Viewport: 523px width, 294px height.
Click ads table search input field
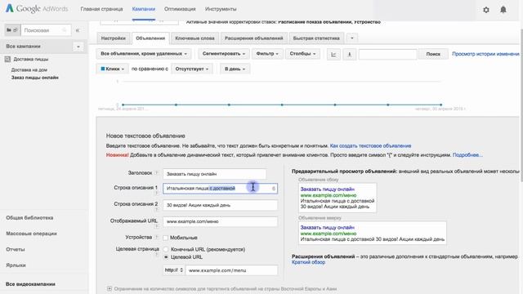click(387, 54)
